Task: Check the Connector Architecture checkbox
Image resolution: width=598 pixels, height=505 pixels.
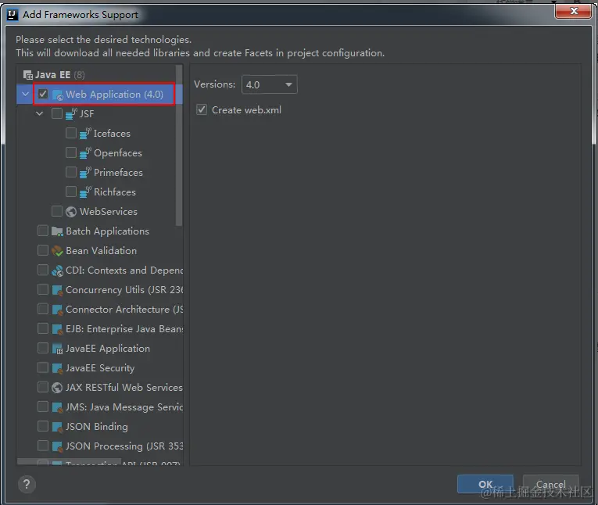Action: (x=43, y=309)
